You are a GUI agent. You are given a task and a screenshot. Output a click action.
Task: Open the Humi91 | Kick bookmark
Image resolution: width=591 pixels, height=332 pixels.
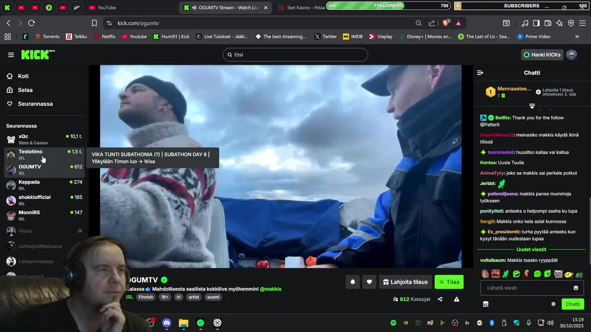(x=172, y=36)
